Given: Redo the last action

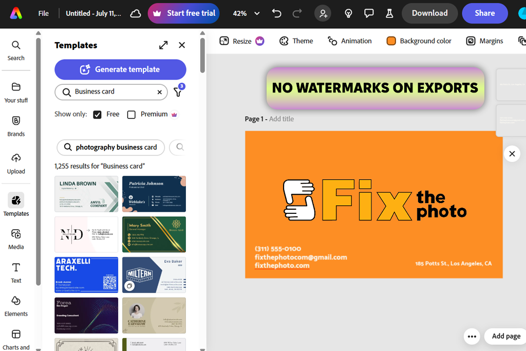Looking at the screenshot, I should click(x=297, y=13).
